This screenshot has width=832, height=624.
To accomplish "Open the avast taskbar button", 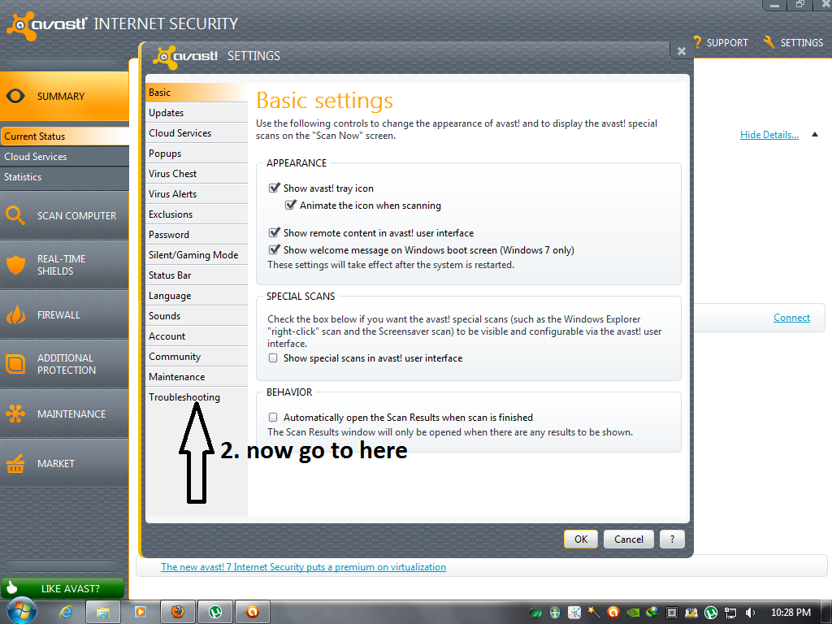I will (x=253, y=612).
